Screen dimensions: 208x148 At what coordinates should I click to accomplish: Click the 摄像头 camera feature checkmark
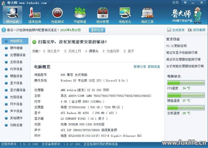86,51
